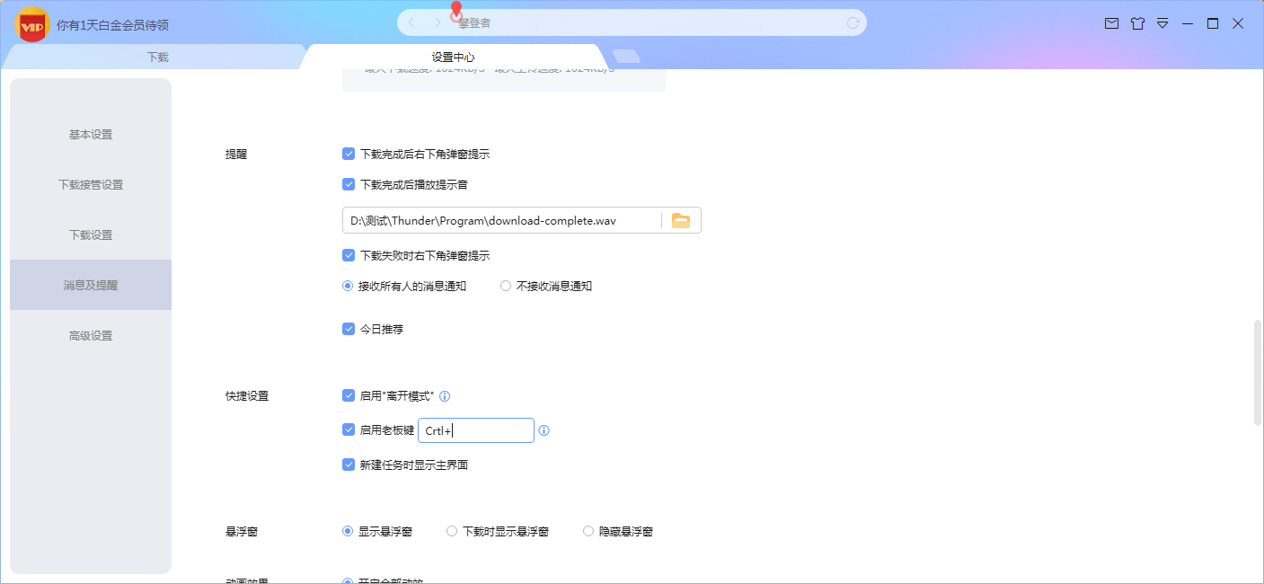The image size is (1264, 584).
Task: Click the info icon beside 启用"离开模式"
Action: pyautogui.click(x=445, y=395)
